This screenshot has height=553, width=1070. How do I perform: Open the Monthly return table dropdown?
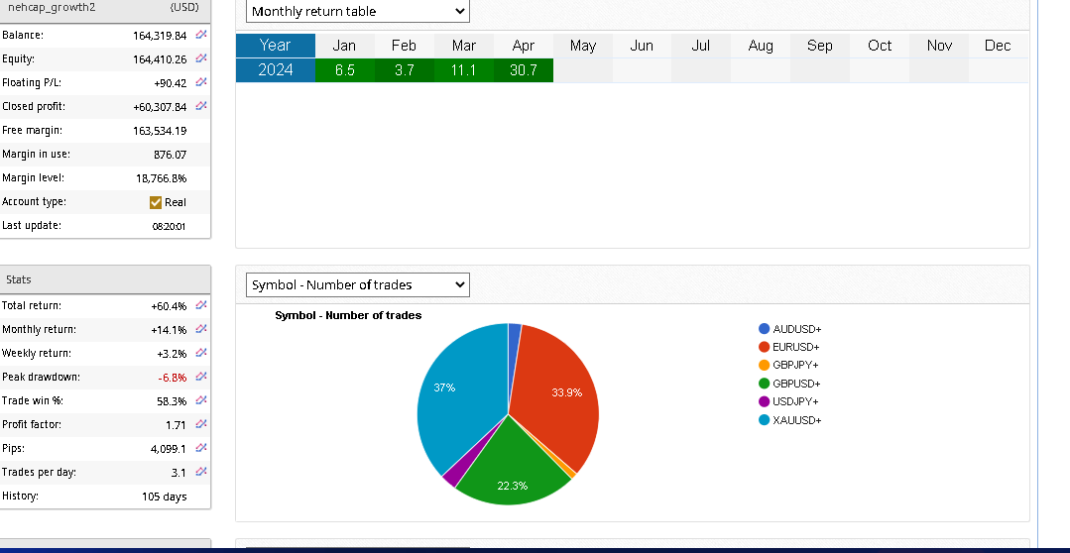(x=357, y=12)
